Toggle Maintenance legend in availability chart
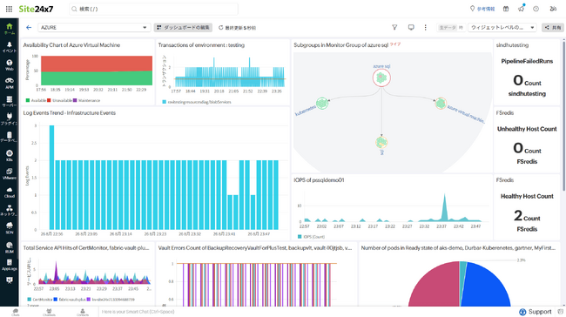Image resolution: width=566 pixels, height=317 pixels. (x=86, y=100)
